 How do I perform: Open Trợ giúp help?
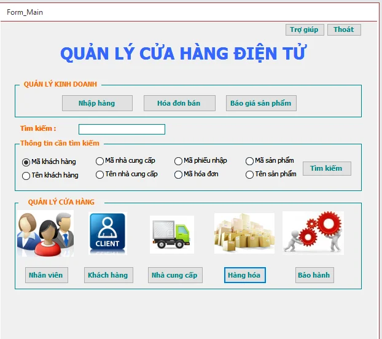coord(304,29)
